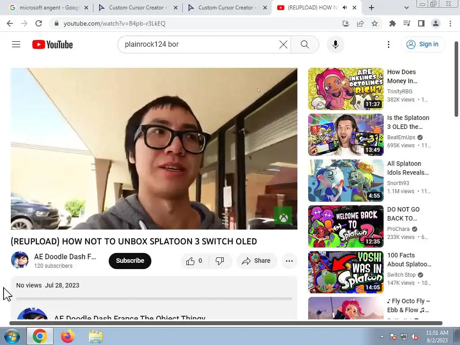
Task: Reload the page
Action: pyautogui.click(x=39, y=23)
